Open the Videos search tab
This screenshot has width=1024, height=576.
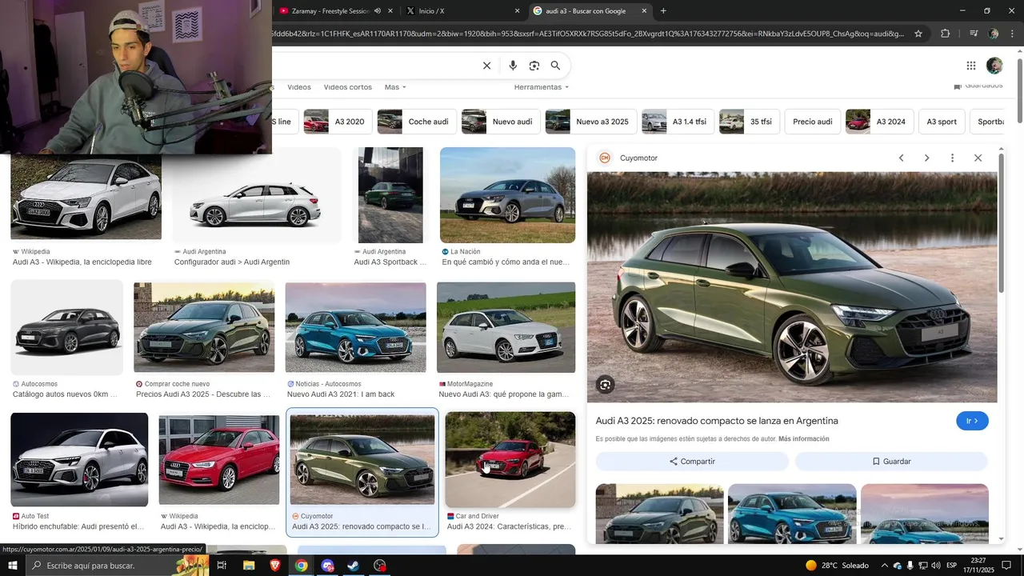click(299, 87)
